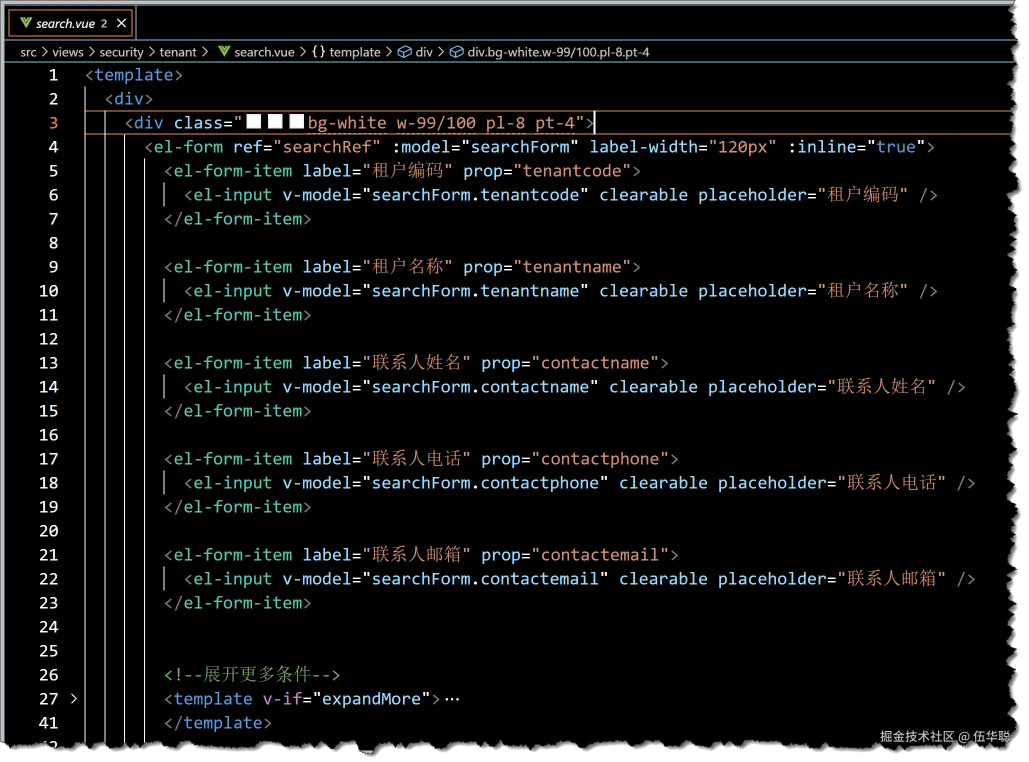This screenshot has width=1029, height=762.
Task: Open the third color swatch before bg-white
Action: (x=297, y=121)
